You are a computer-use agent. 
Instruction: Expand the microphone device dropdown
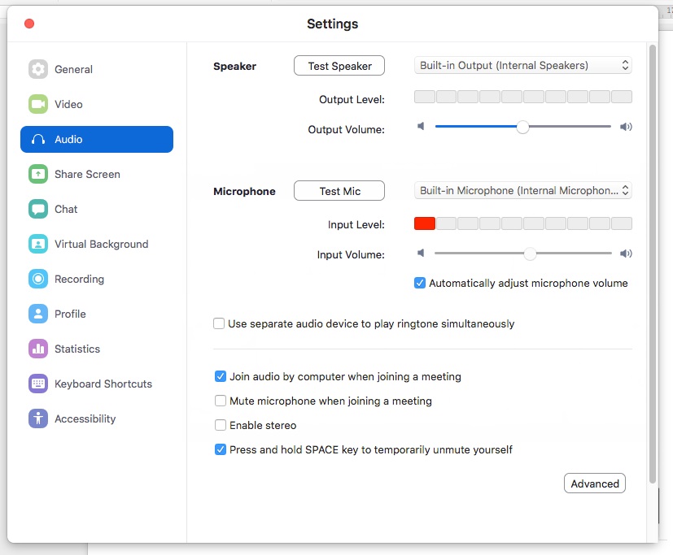pyautogui.click(x=522, y=191)
